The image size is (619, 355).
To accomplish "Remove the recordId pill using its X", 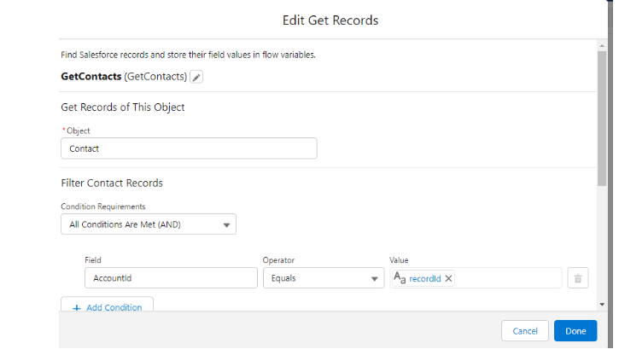I will pyautogui.click(x=449, y=278).
